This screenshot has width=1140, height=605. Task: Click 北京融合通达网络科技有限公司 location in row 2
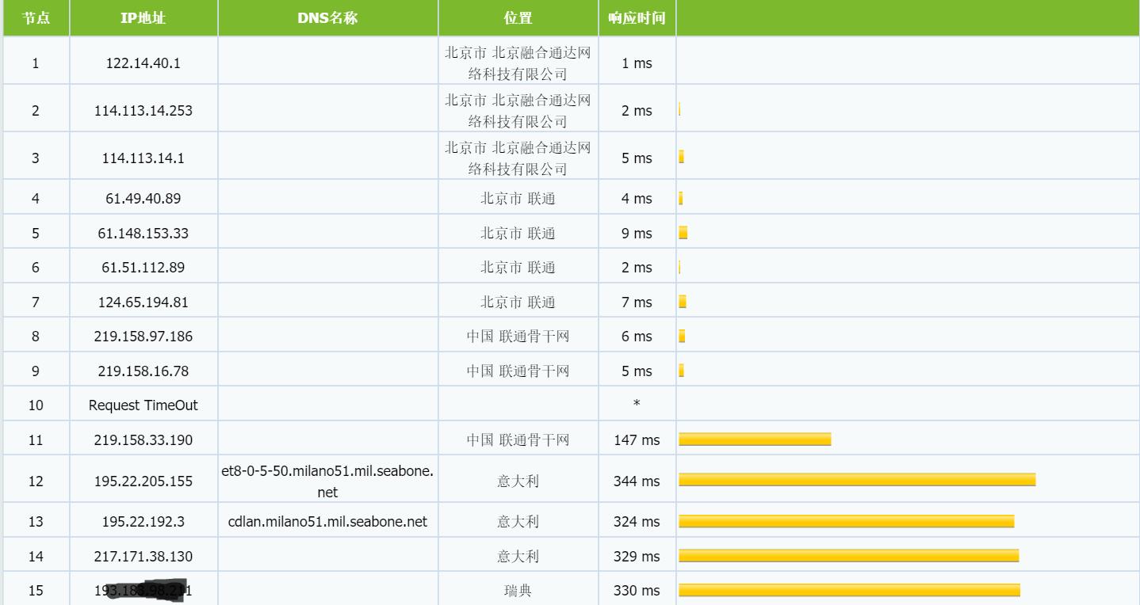(x=518, y=111)
